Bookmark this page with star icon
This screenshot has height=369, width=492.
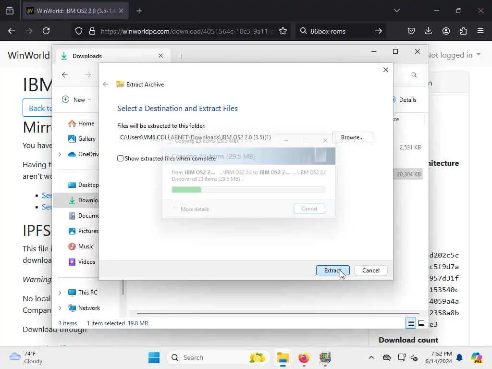click(x=283, y=31)
